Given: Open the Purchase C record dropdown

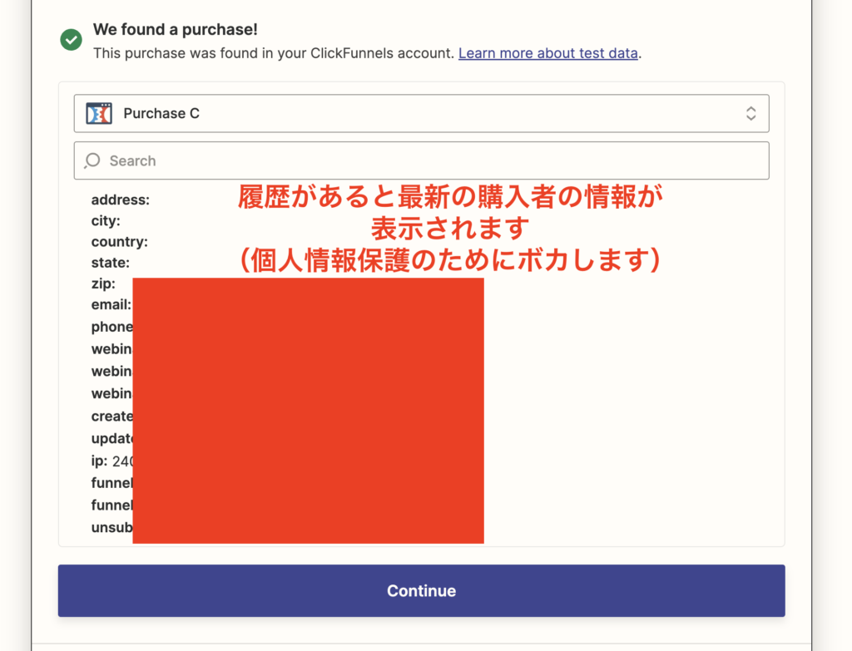Looking at the screenshot, I should point(420,114).
